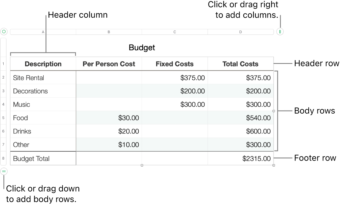Click the circular select-entire-table handle
The width and height of the screenshot is (341, 205).
pyautogui.click(x=3, y=31)
